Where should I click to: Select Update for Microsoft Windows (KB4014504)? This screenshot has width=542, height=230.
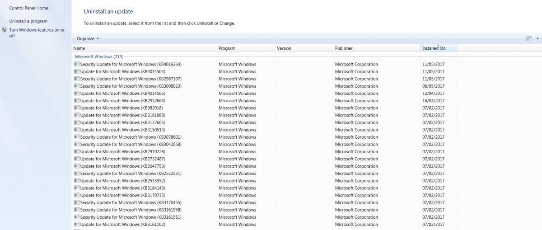point(122,71)
